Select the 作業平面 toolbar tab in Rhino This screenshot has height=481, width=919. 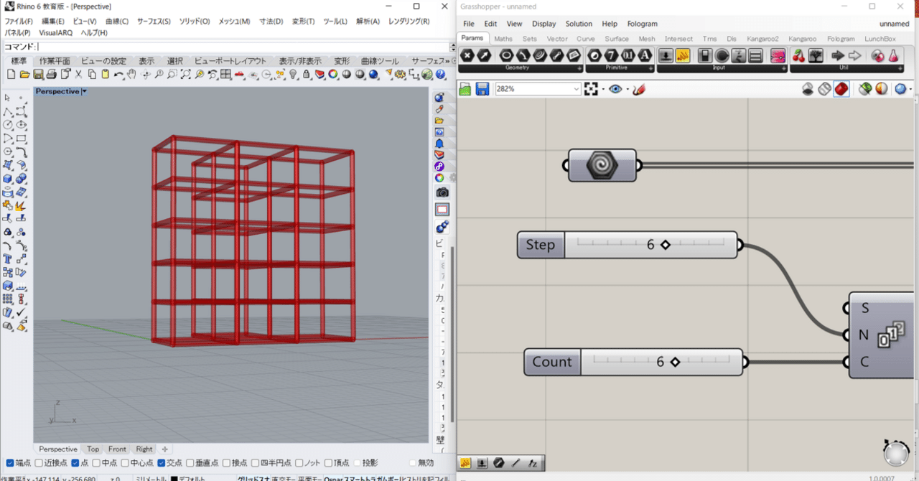55,61
